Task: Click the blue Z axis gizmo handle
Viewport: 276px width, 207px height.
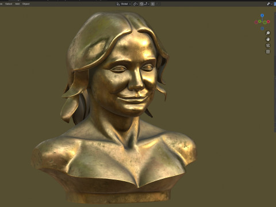Action: tap(262, 16)
